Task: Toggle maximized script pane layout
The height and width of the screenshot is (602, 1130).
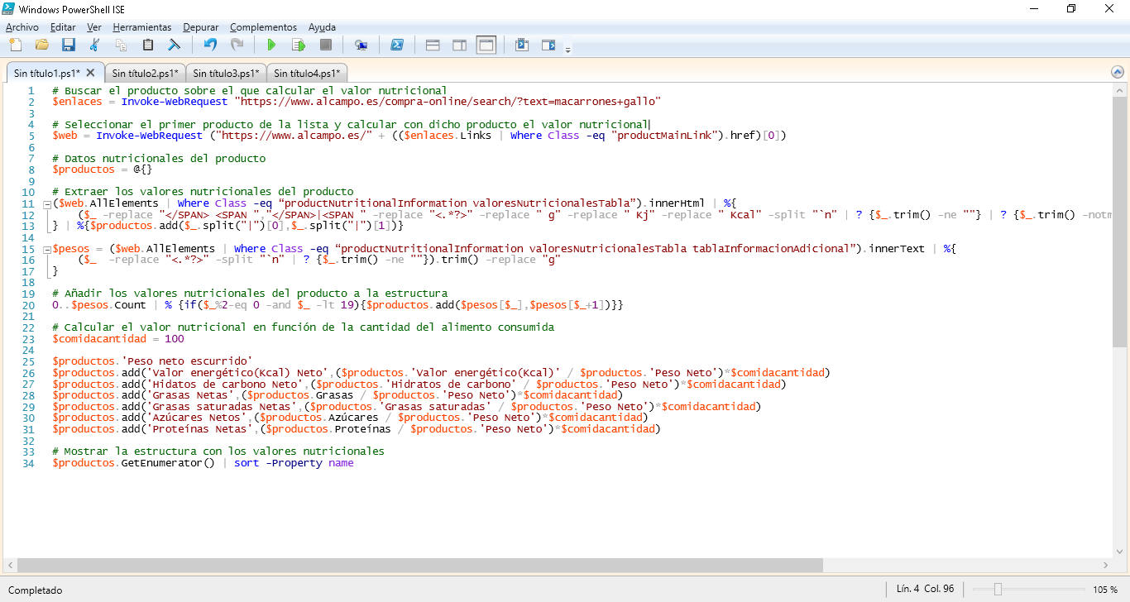Action: (x=486, y=45)
